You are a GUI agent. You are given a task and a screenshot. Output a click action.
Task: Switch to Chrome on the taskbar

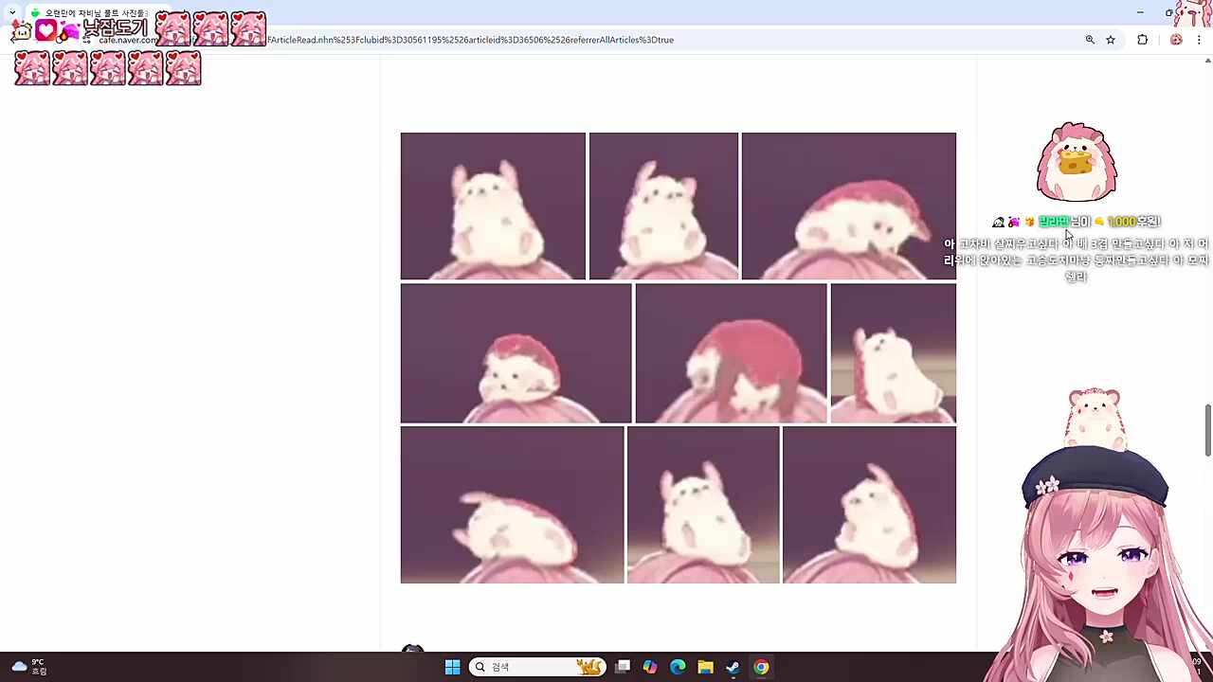tap(761, 667)
